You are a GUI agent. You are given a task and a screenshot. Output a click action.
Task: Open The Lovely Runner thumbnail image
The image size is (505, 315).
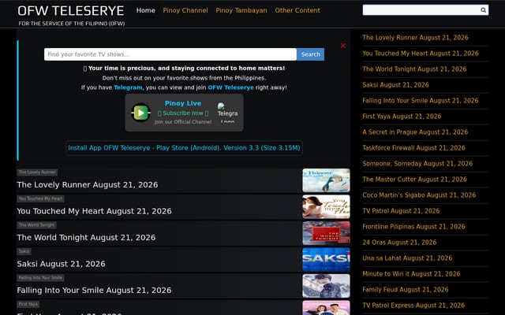(326, 180)
